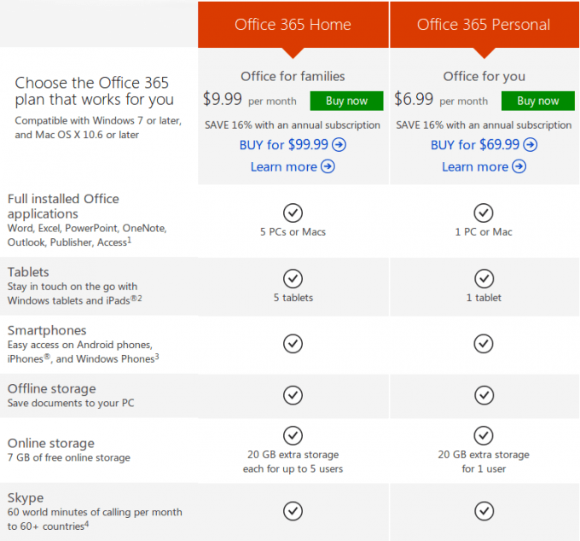
Task: Click the Home plan Skype checkmark
Action: pos(293,511)
